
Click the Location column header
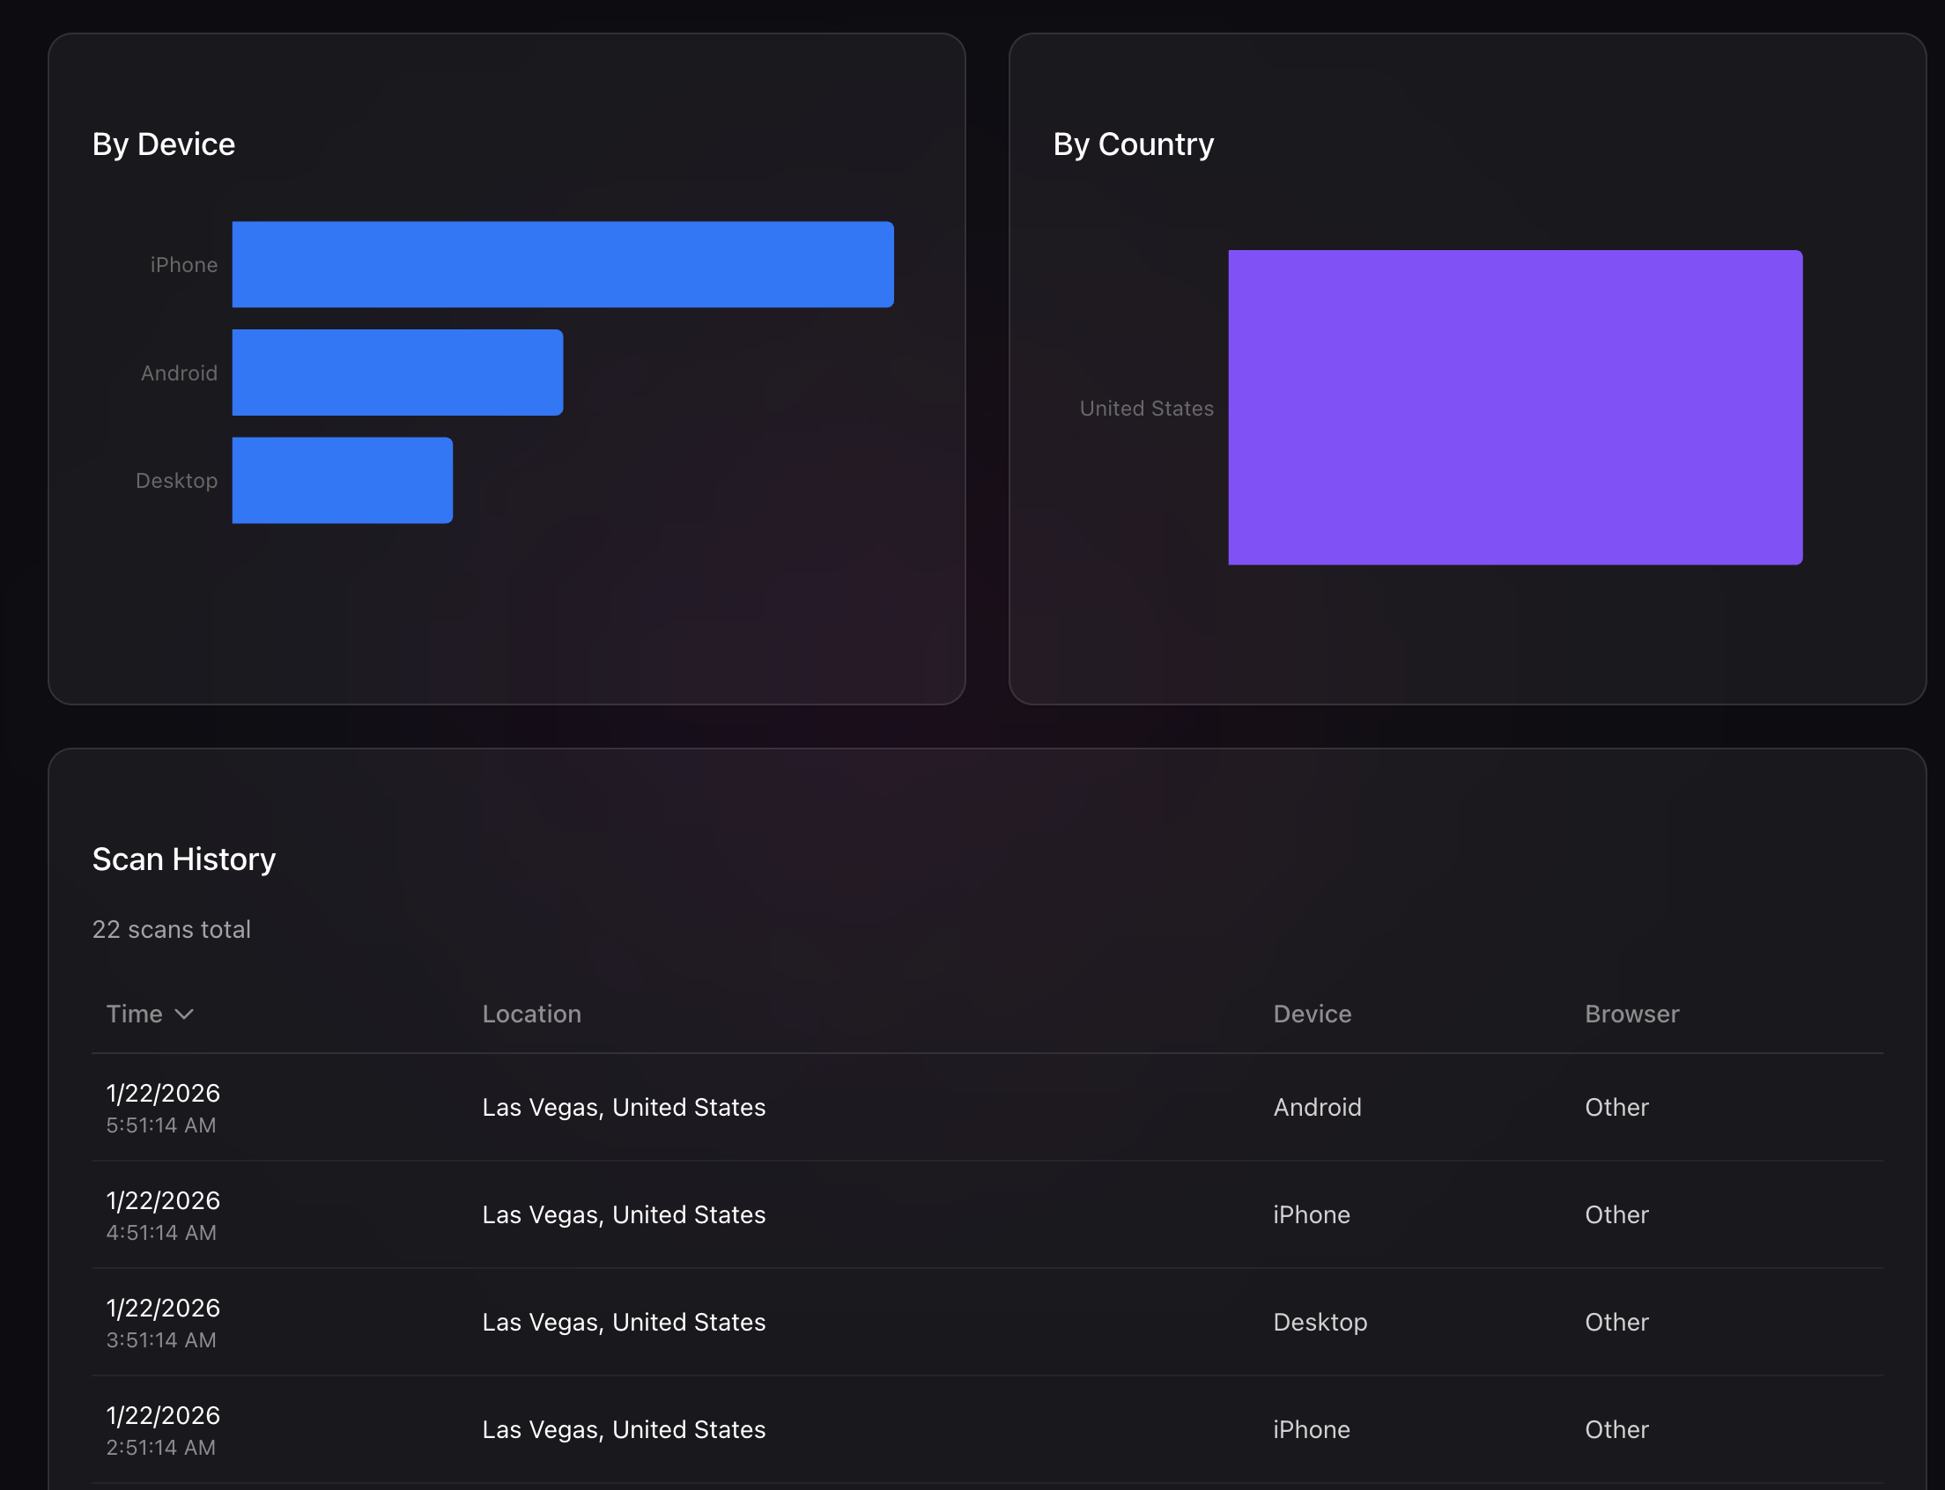point(531,1013)
